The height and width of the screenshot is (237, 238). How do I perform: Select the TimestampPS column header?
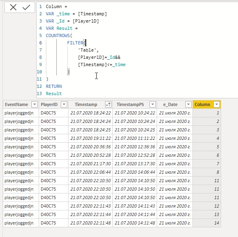(x=130, y=104)
